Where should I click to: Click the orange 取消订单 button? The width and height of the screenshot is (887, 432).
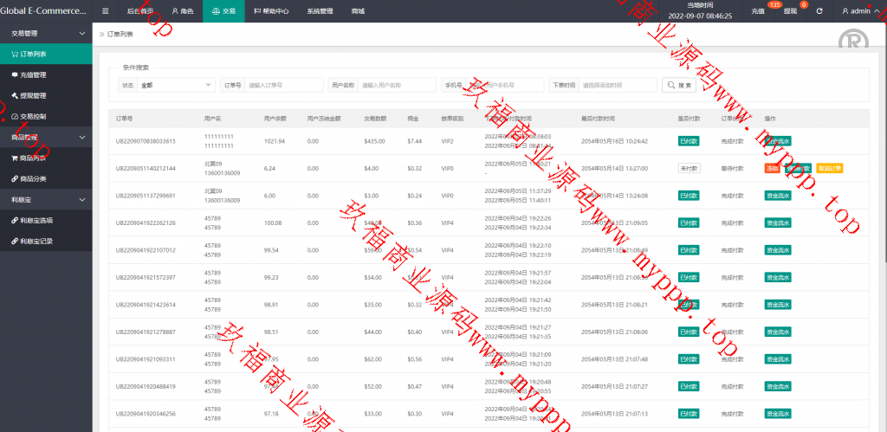point(829,168)
